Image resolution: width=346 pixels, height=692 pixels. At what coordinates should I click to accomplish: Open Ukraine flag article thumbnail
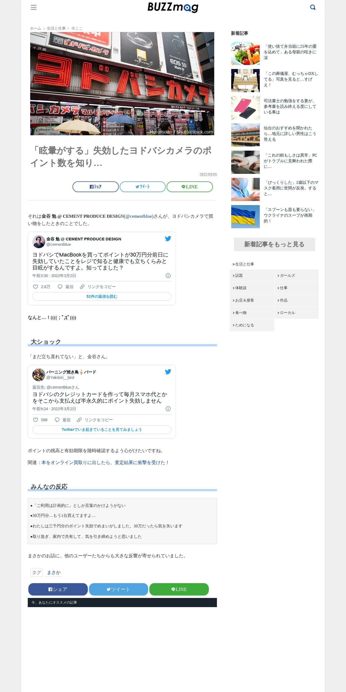pos(245,217)
